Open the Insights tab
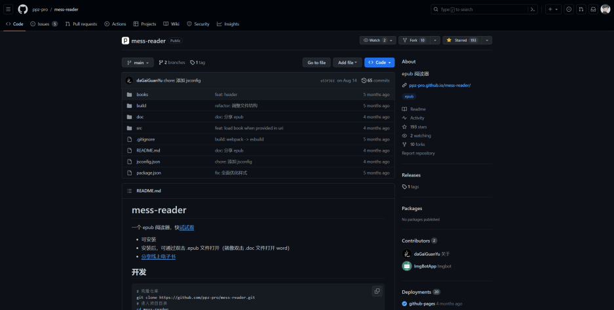This screenshot has height=310, width=614. (228, 24)
